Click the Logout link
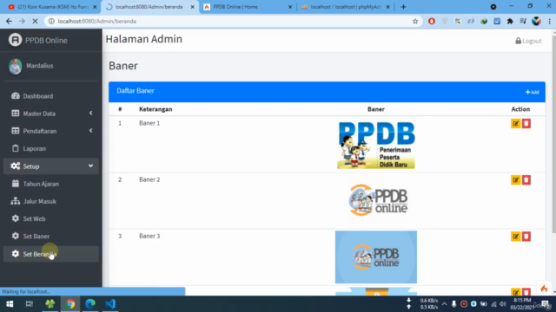556x312 pixels. click(x=528, y=41)
